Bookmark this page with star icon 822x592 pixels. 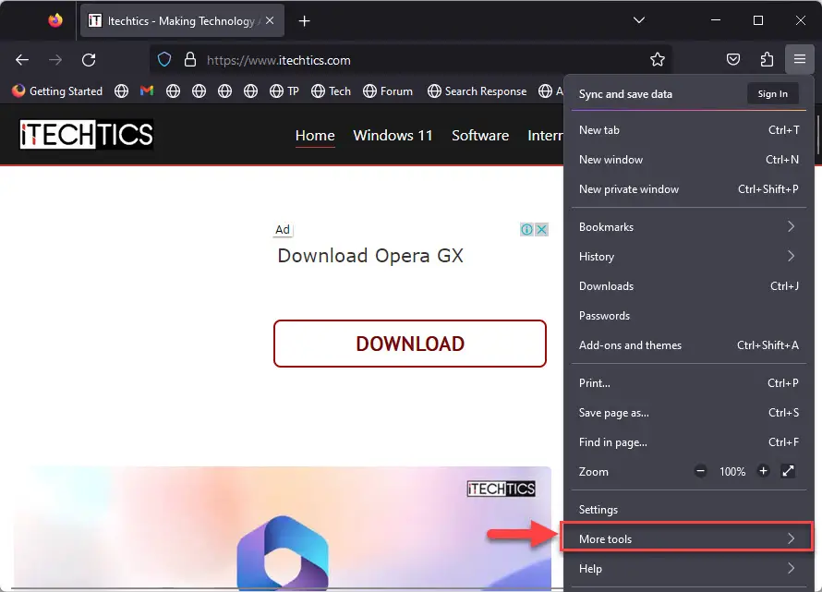(x=658, y=60)
